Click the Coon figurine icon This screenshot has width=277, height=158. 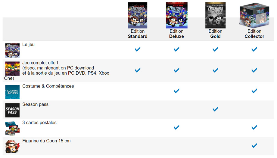point(12,147)
